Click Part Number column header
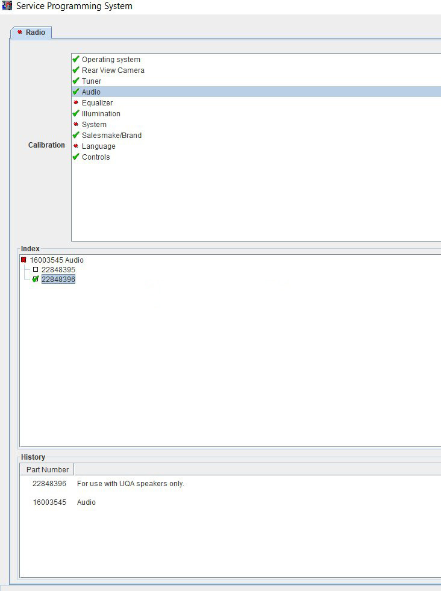441x591 pixels. click(47, 470)
